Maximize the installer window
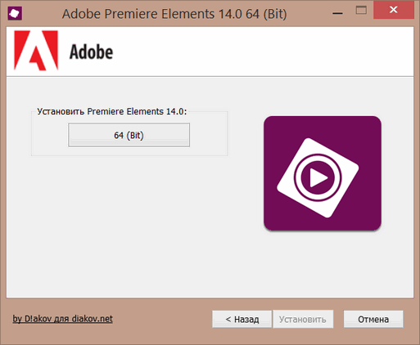This screenshot has width=420, height=345. (x=361, y=11)
